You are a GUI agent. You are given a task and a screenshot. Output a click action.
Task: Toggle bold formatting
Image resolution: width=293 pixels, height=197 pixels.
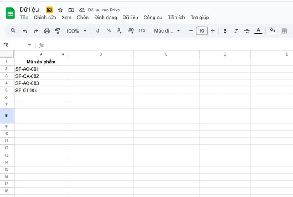tap(225, 31)
